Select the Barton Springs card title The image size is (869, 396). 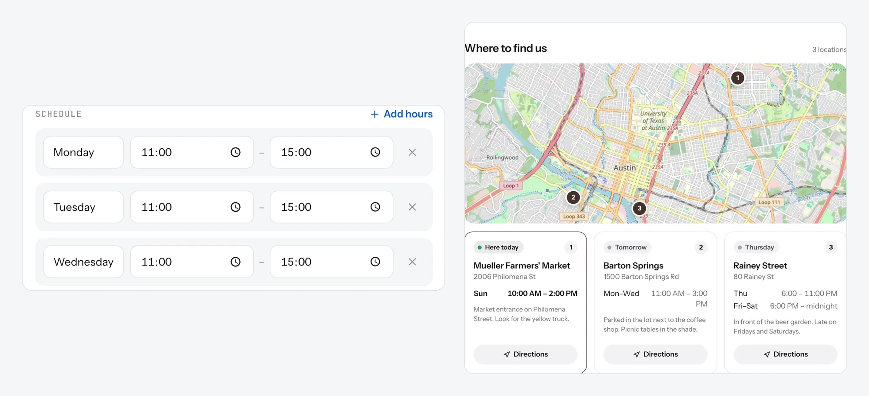coord(633,265)
